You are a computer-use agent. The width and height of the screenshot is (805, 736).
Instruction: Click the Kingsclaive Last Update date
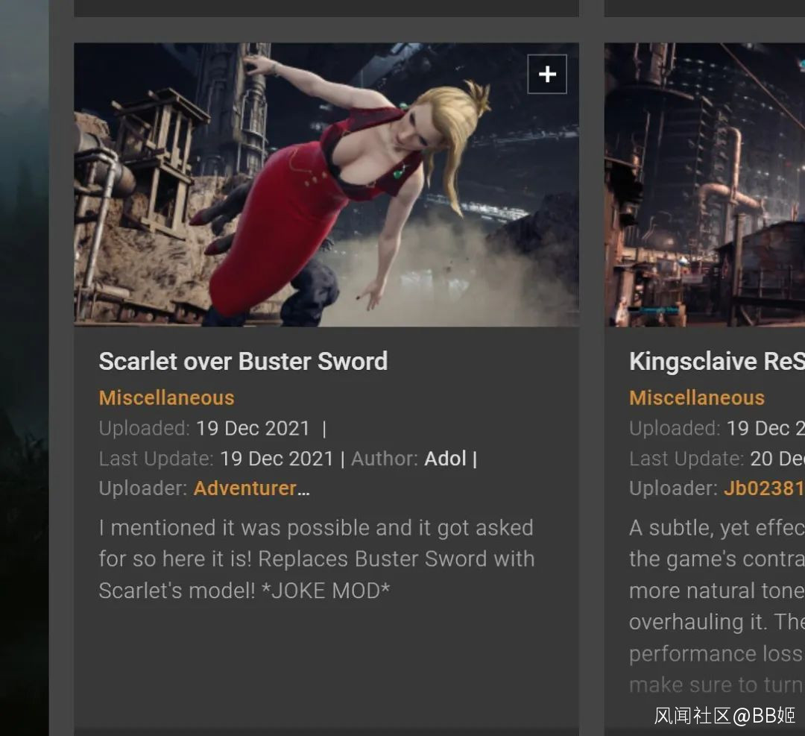pos(777,459)
